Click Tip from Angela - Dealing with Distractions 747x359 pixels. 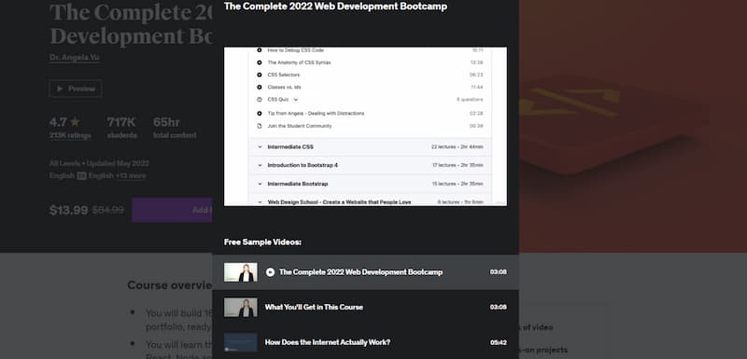[x=316, y=113]
